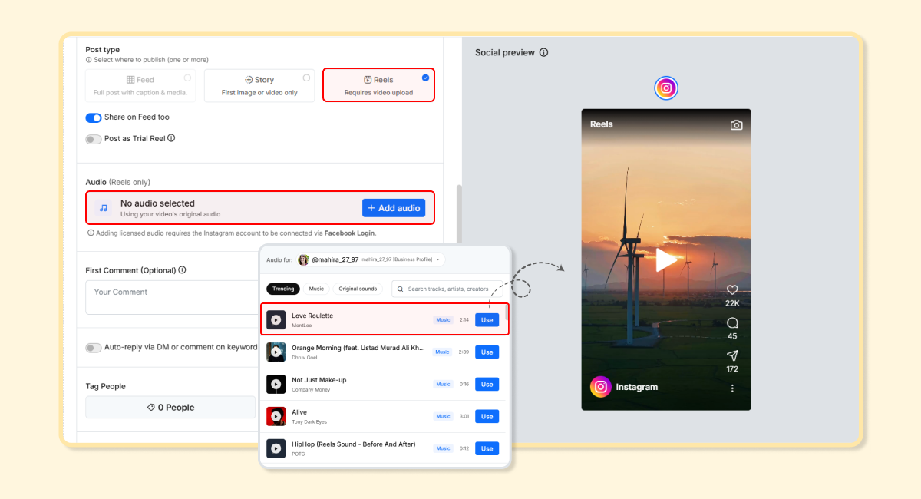
Task: Toggle Share on Feed too switch
Action: click(94, 117)
